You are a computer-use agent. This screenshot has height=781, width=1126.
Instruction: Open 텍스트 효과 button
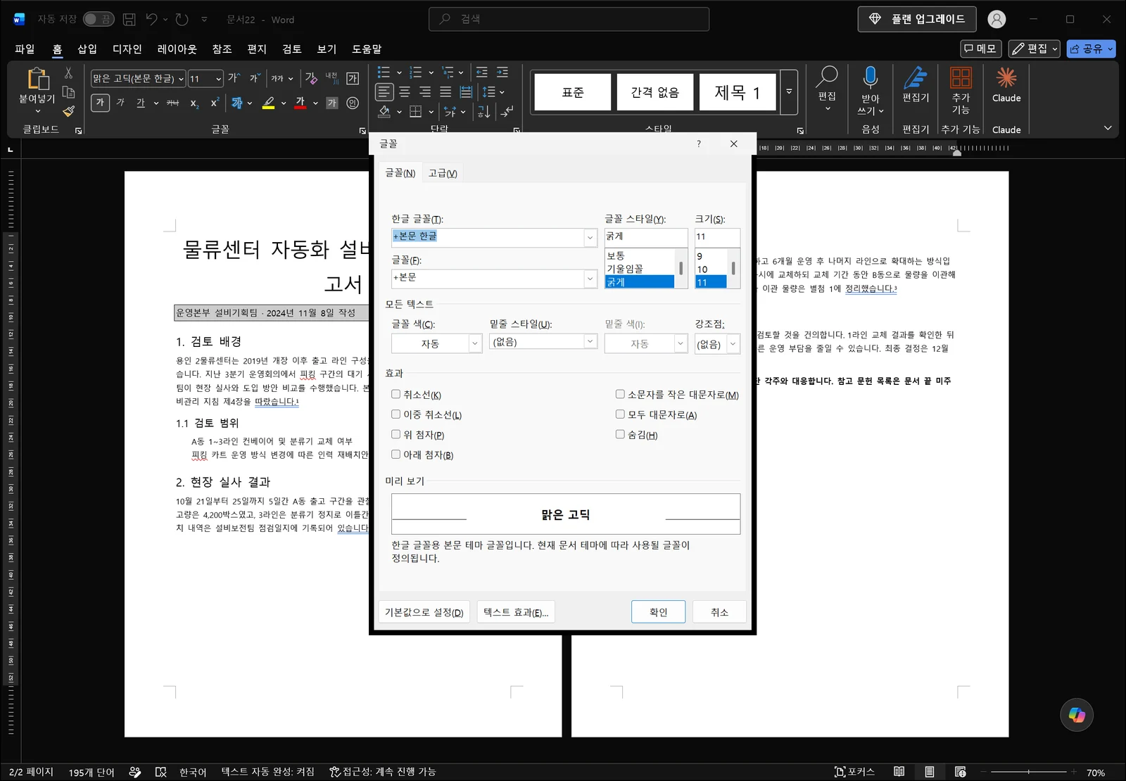(x=516, y=612)
